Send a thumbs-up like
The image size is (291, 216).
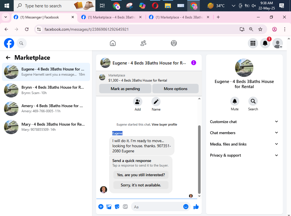[x=196, y=207]
